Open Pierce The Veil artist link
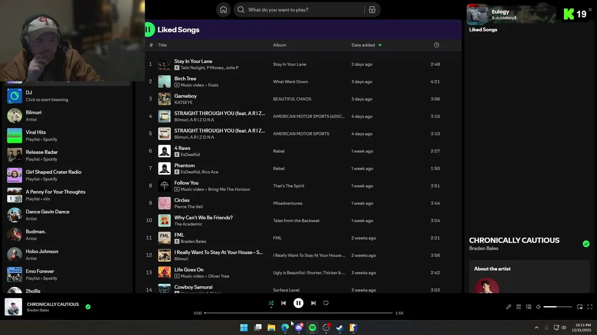597x335 pixels. pos(188,207)
